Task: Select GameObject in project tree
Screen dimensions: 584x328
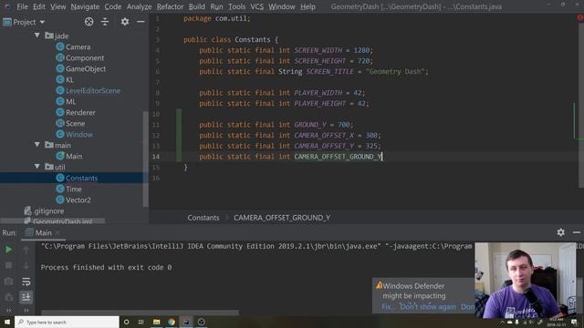Action: (86, 69)
